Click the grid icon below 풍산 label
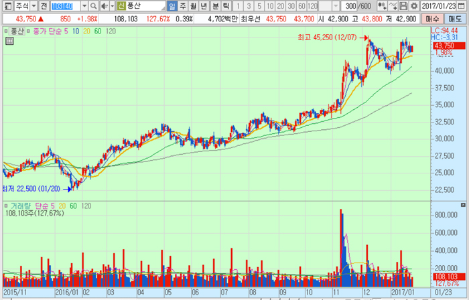 click(x=9, y=42)
